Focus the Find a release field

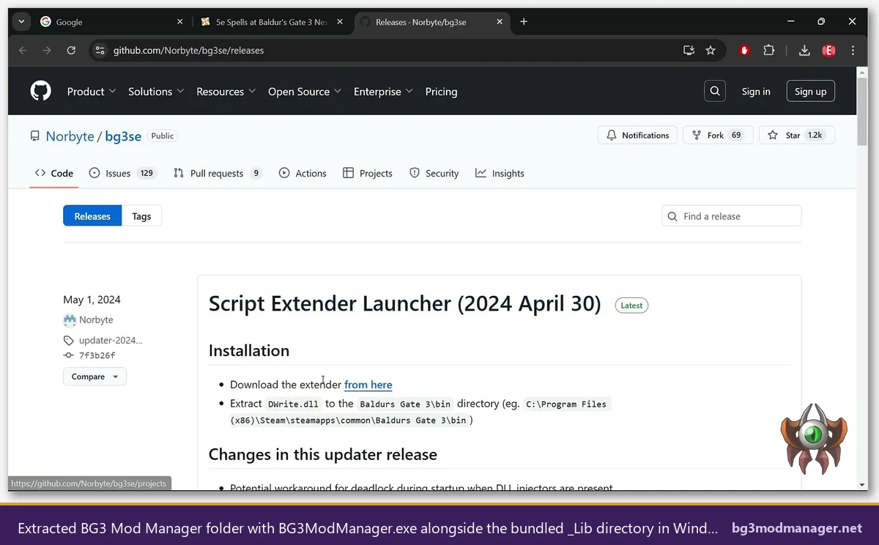(731, 216)
